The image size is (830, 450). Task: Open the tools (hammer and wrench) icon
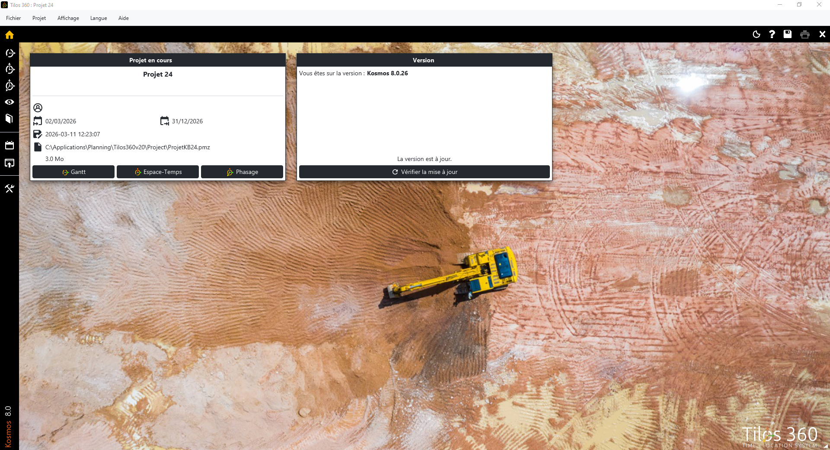(10, 188)
